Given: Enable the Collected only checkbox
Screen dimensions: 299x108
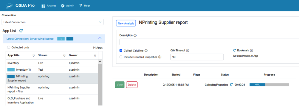Looking at the screenshot, I should 8,47.
